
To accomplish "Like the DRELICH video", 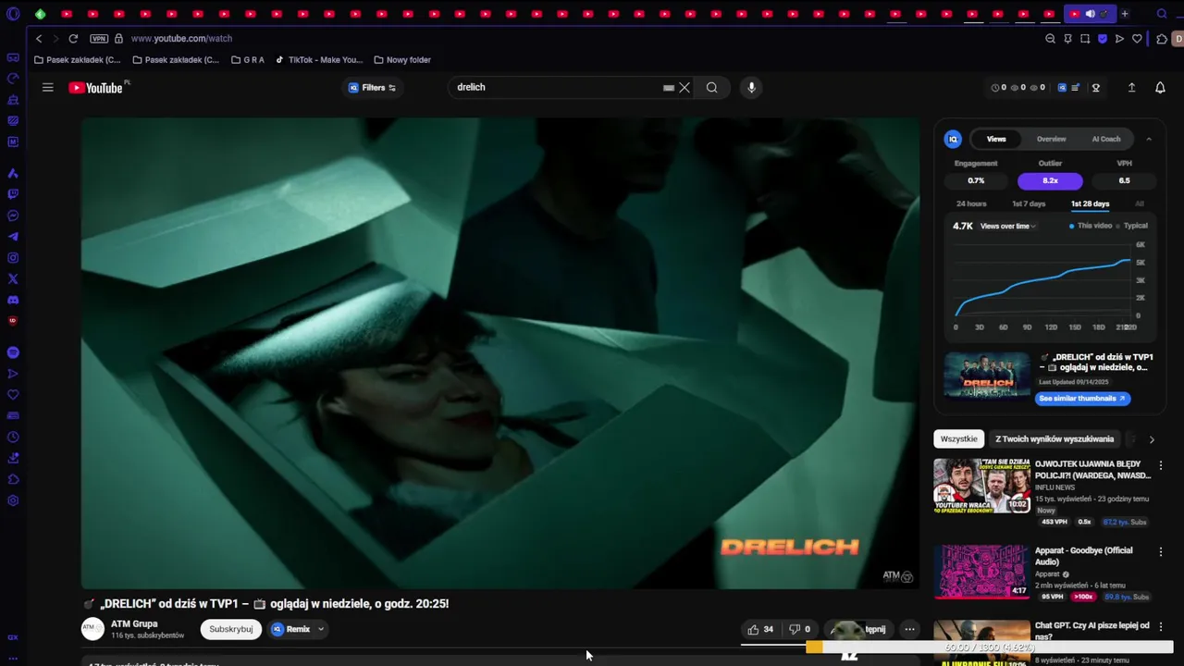I will pyautogui.click(x=760, y=629).
